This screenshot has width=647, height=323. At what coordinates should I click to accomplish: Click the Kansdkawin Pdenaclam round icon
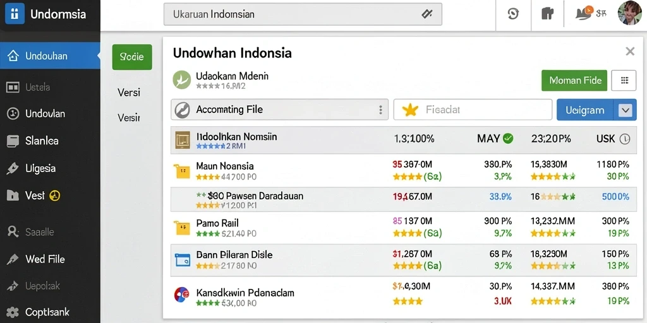pos(181,295)
